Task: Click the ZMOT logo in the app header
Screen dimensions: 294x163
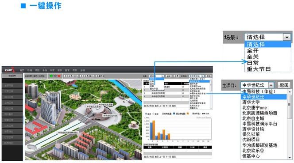Action: [9, 70]
